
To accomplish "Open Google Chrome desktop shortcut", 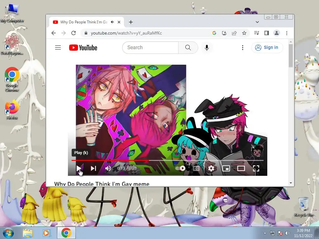I will point(12,79).
